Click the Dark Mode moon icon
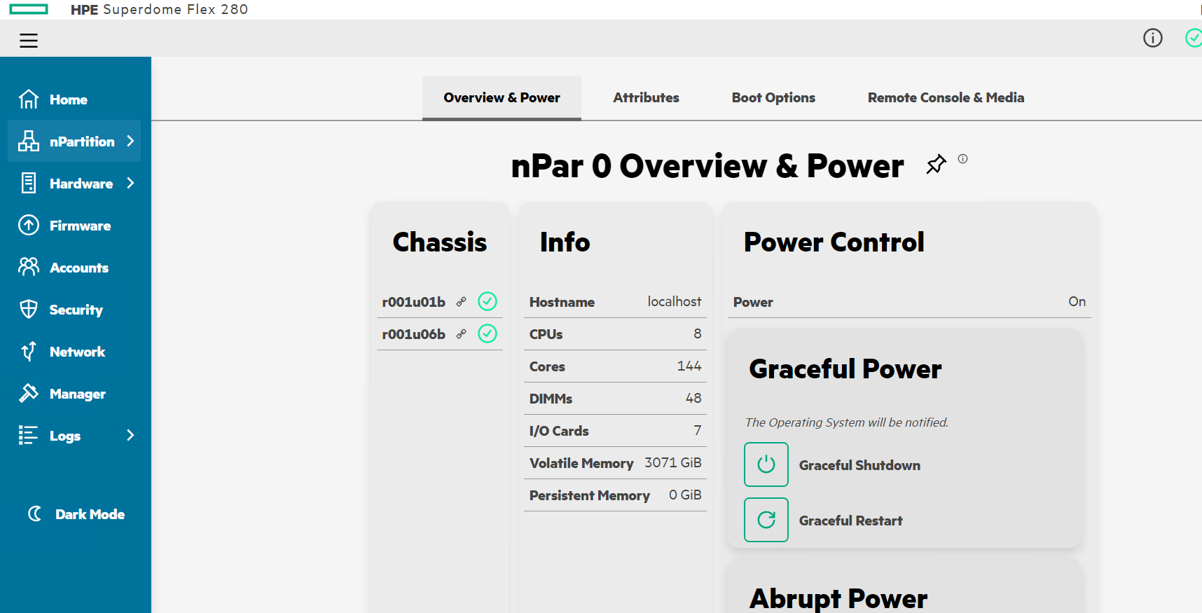This screenshot has width=1202, height=613. [34, 514]
